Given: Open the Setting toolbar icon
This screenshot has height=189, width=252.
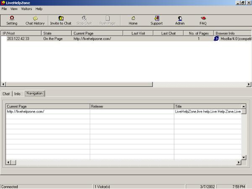Looking at the screenshot, I should 12,21.
